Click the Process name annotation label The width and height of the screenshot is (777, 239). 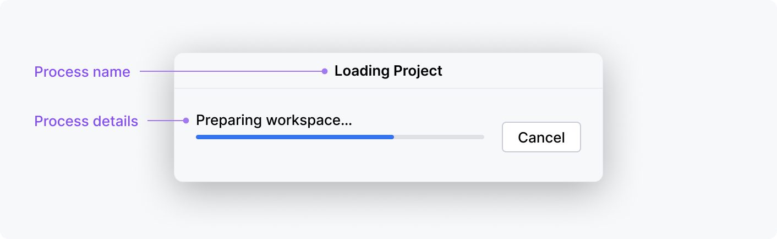point(82,72)
